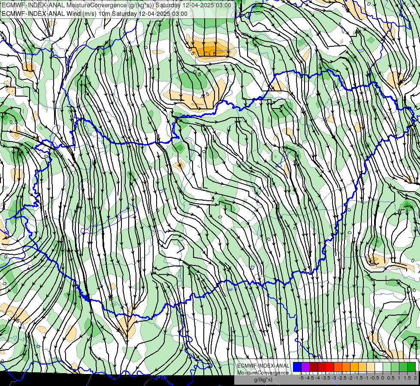Screen dimensions: 420x386
Task: Click the -4.5 tick label in legend
Action: 309,378
